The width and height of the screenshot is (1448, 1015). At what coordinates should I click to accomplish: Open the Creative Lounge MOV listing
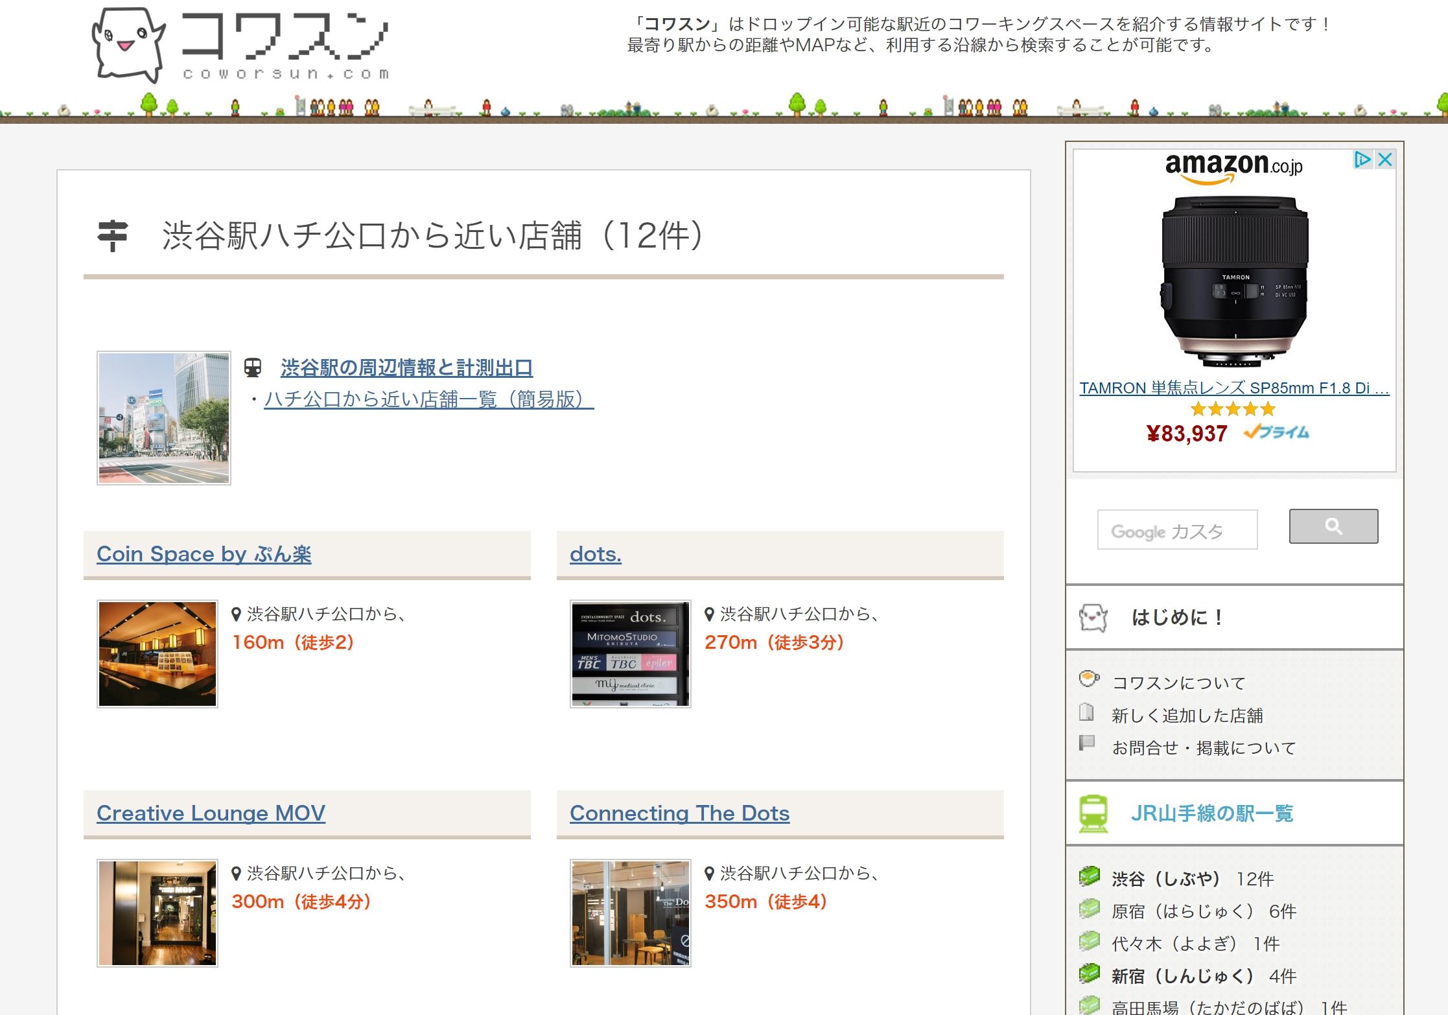[211, 813]
